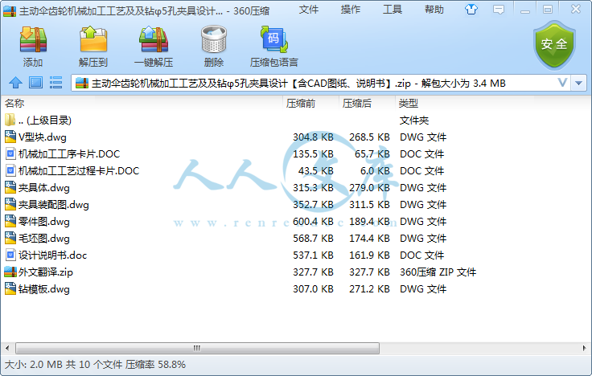Viewport: 592px width, 376px height.
Task: Switch to list view mode
Action: pyautogui.click(x=55, y=83)
